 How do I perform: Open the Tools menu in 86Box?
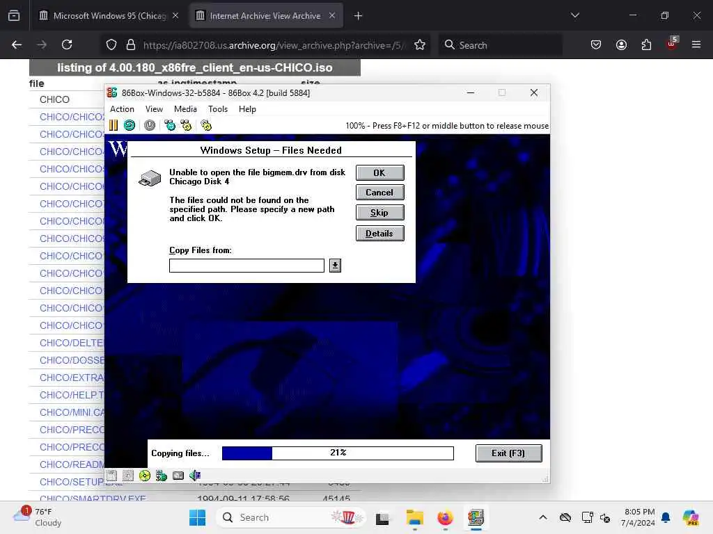(218, 109)
